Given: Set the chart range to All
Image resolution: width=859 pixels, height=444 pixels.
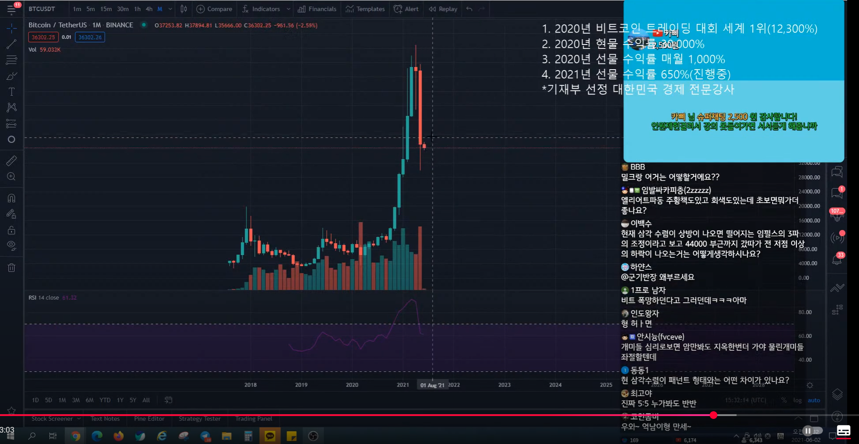Looking at the screenshot, I should (146, 400).
